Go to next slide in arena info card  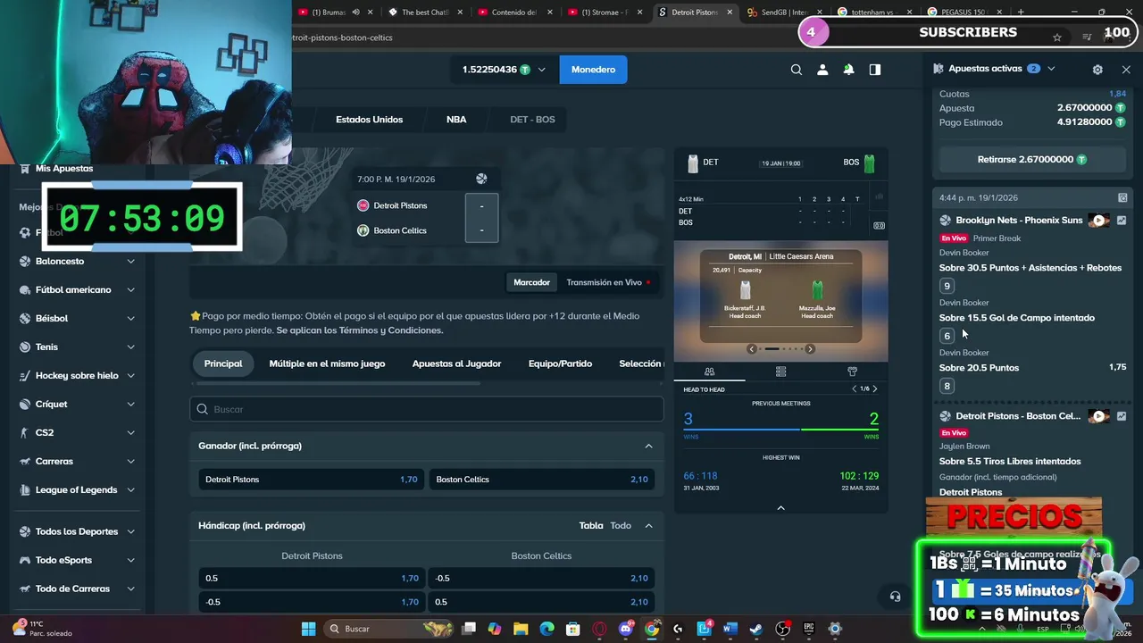(810, 349)
